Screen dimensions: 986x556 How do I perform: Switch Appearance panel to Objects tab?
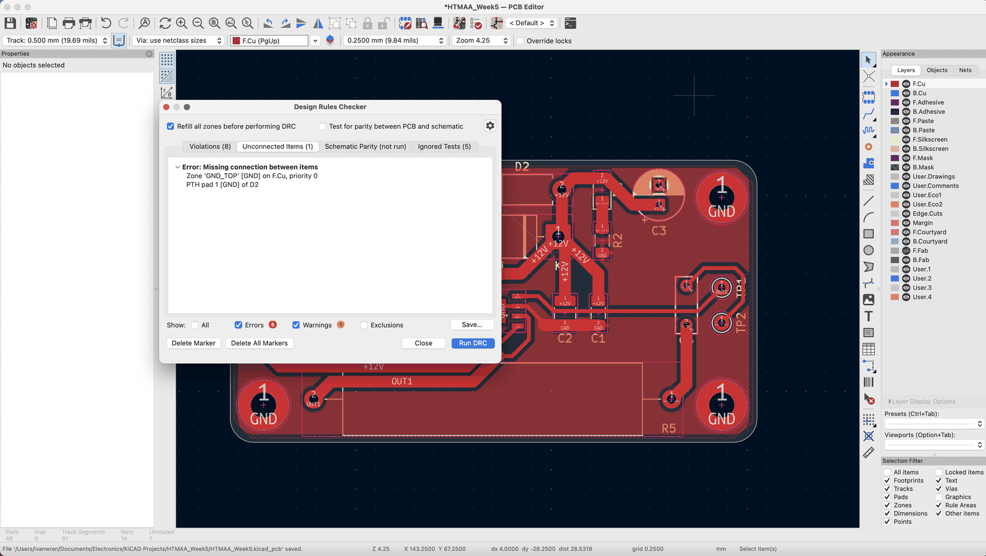click(937, 70)
